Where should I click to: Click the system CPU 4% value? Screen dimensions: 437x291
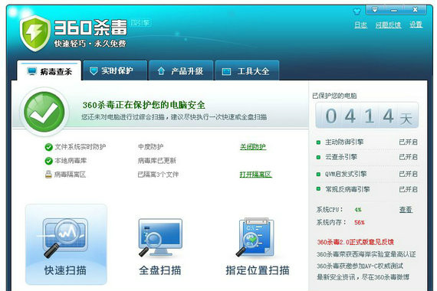tap(358, 210)
